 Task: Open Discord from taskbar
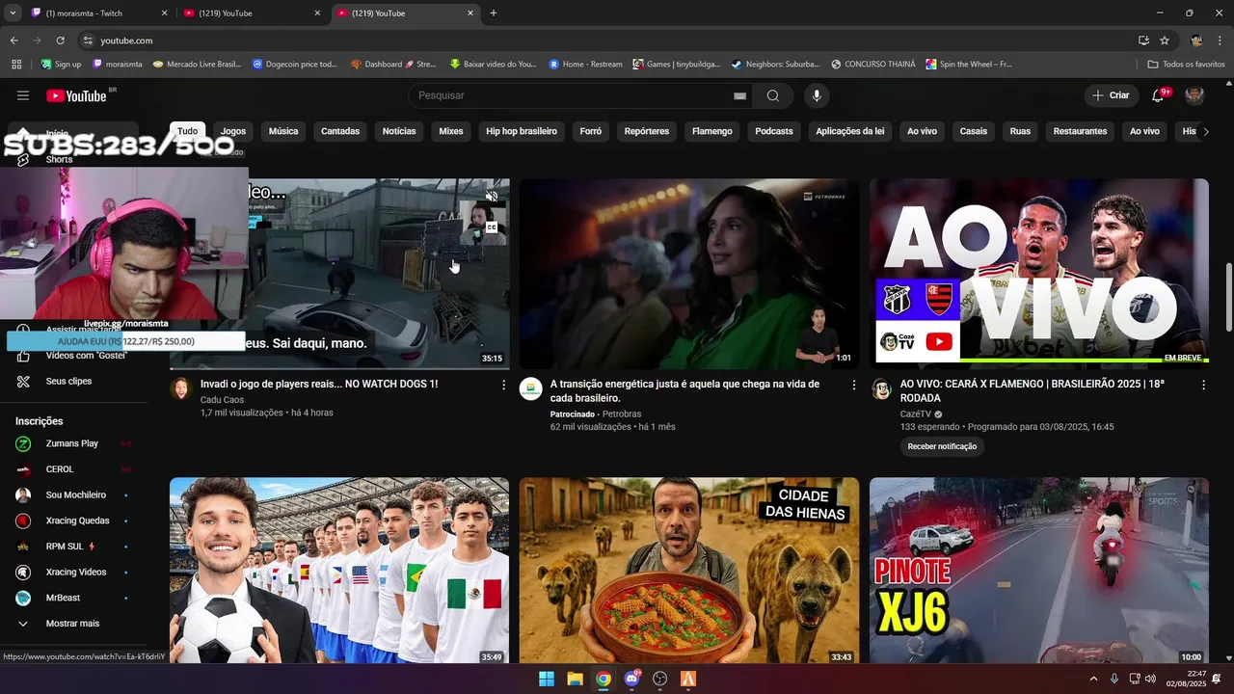point(631,679)
